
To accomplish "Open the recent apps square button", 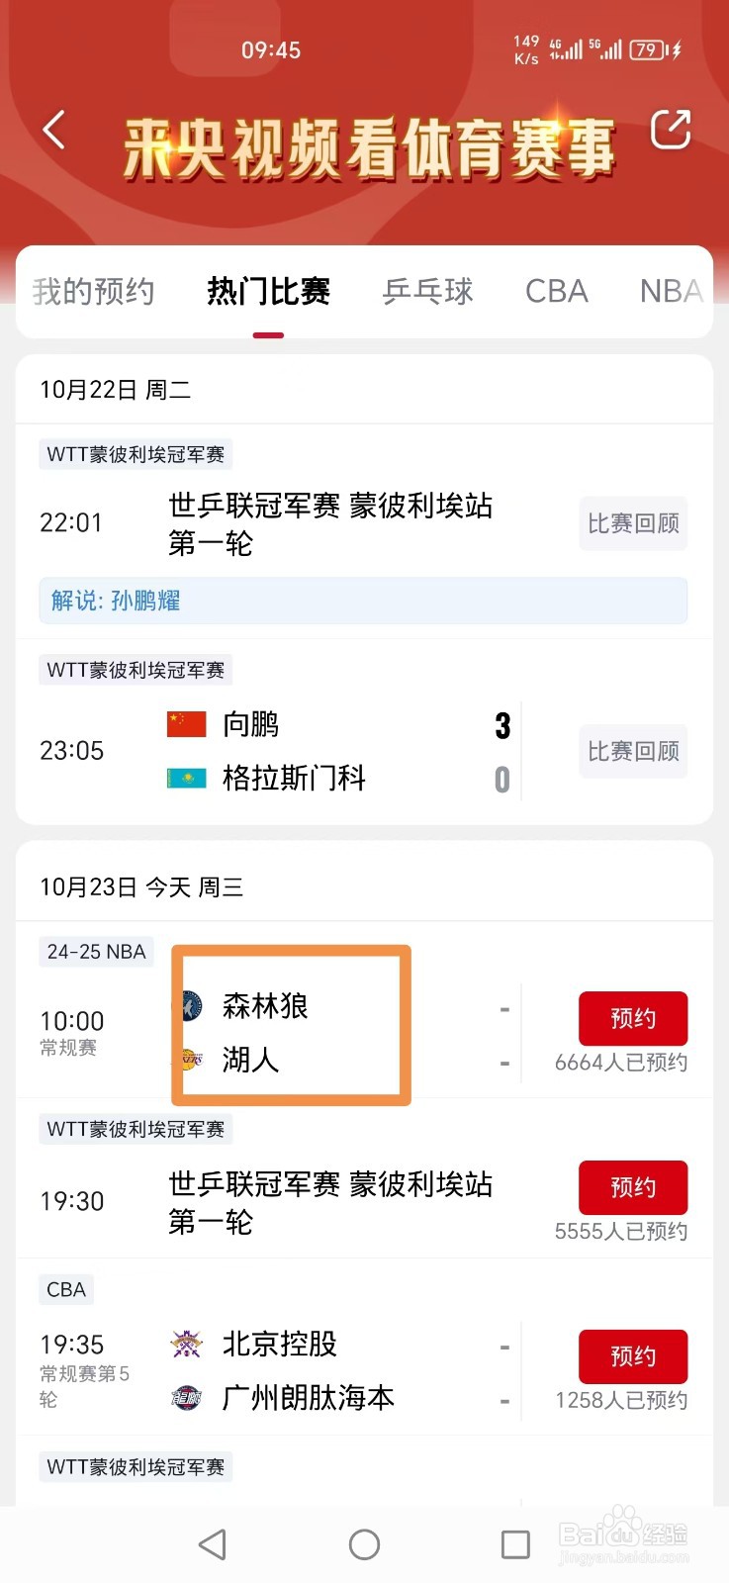I will pos(515,1544).
